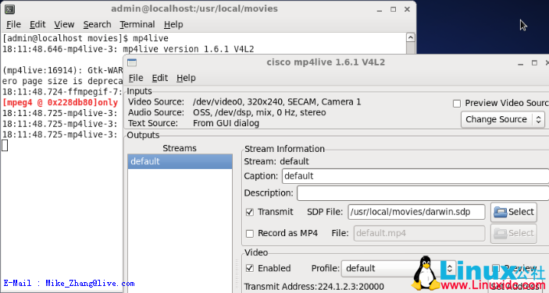This screenshot has width=549, height=293.
Task: Click scroll up arrow in terminal scrollbar
Action: click(x=410, y=37)
